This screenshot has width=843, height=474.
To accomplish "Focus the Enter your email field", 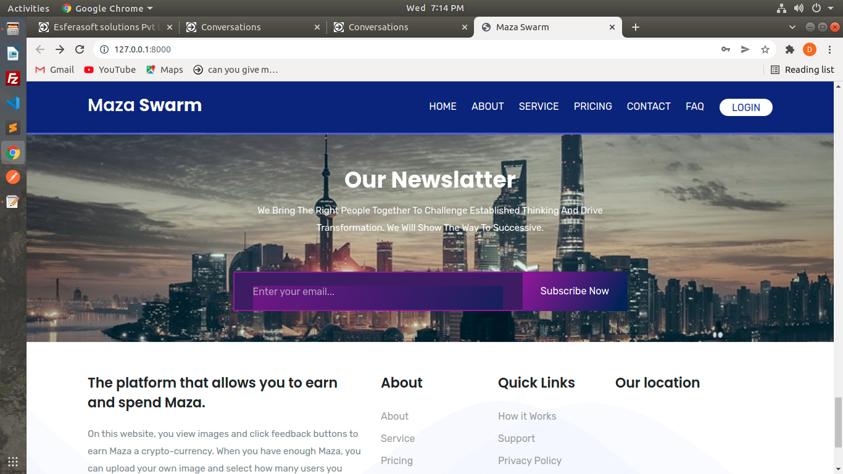I will 376,291.
